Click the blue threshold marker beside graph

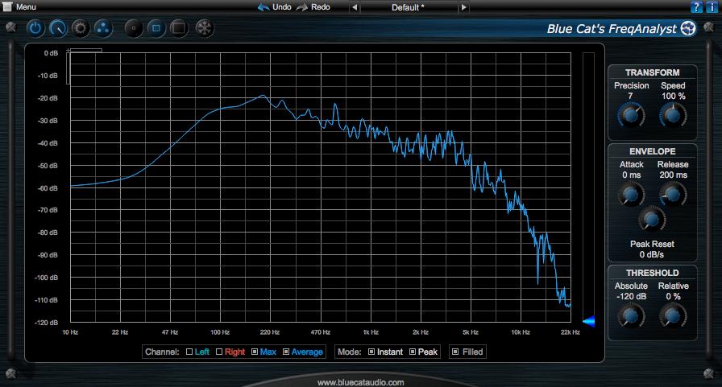(x=588, y=322)
